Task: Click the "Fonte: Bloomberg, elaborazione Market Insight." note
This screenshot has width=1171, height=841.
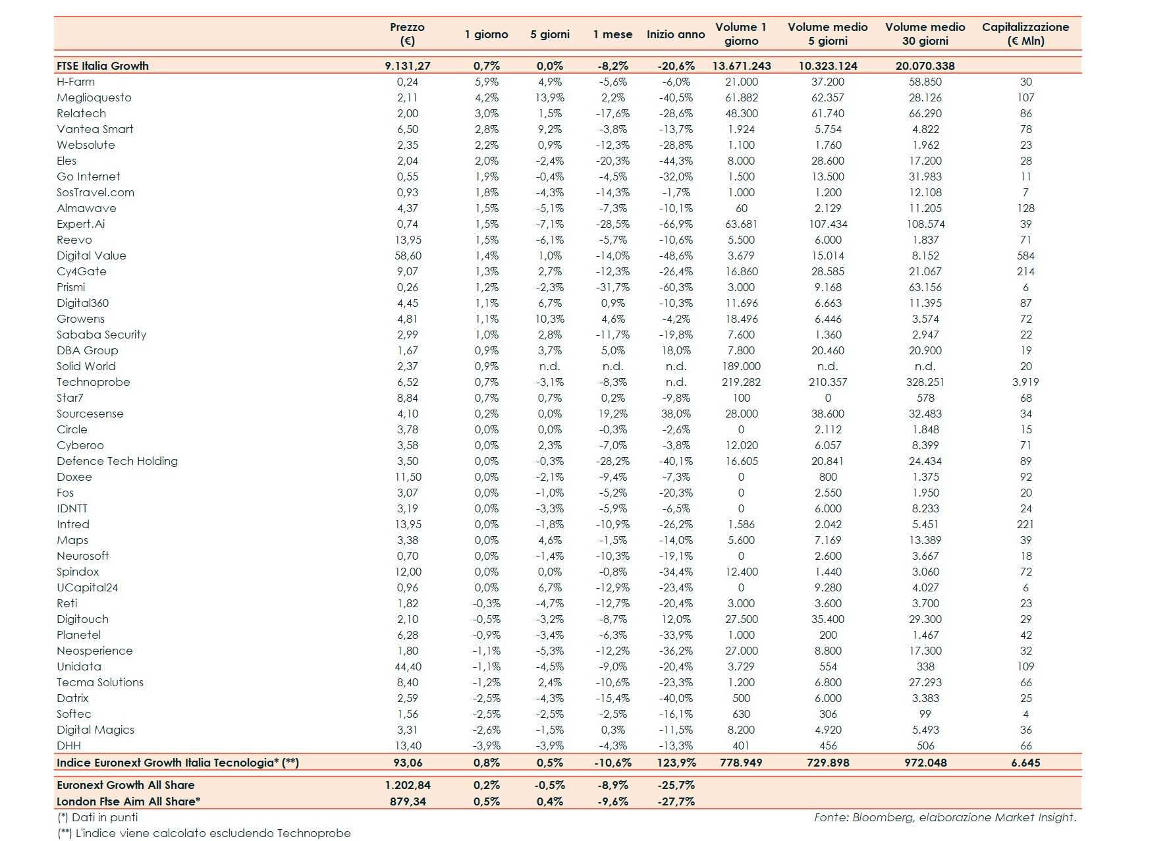Action: 945,817
